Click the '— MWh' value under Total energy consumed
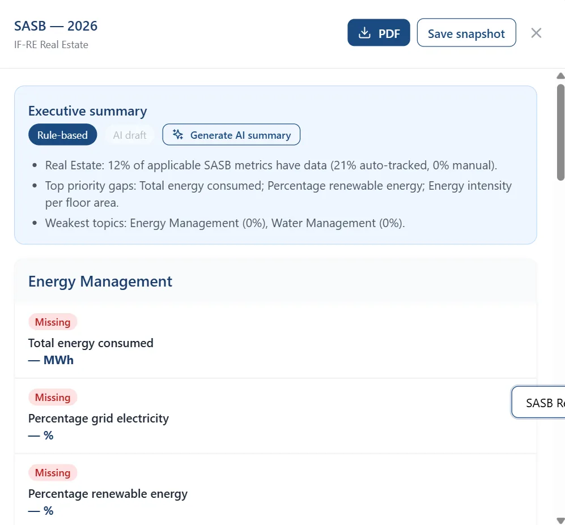This screenshot has height=525, width=565. (x=51, y=360)
